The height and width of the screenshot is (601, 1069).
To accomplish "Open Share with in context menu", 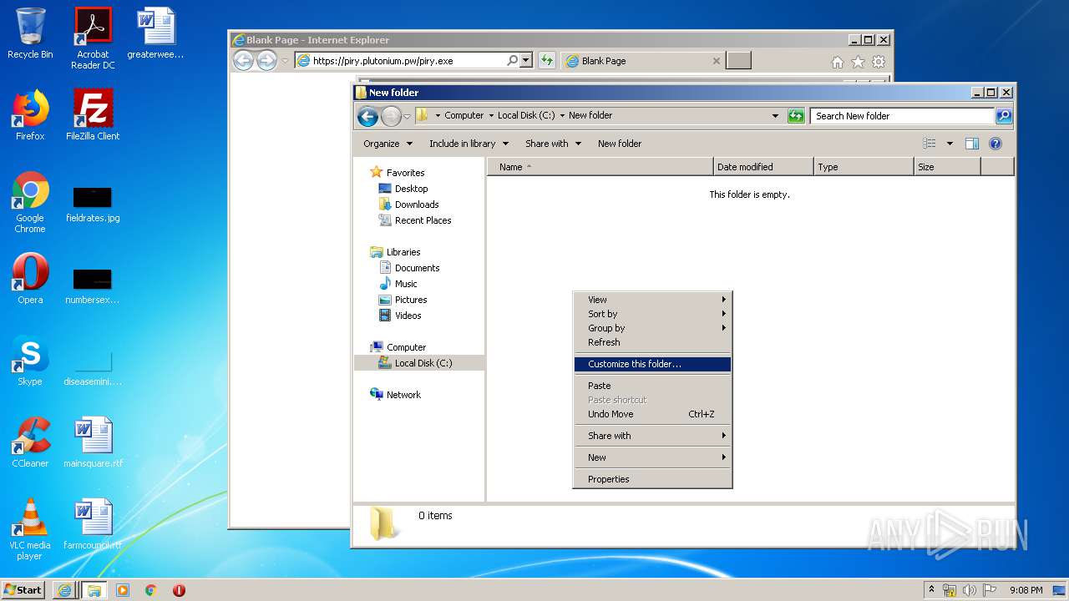I will pyautogui.click(x=652, y=436).
